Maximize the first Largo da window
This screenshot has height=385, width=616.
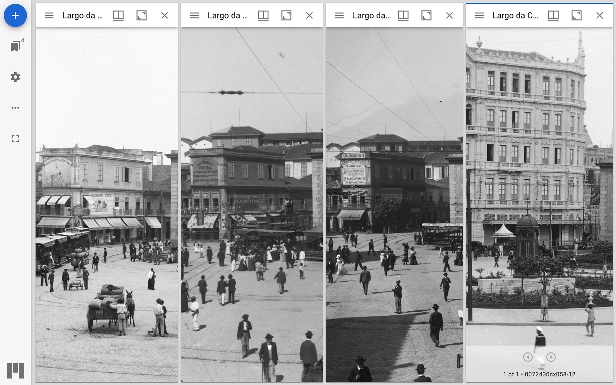[x=141, y=15]
